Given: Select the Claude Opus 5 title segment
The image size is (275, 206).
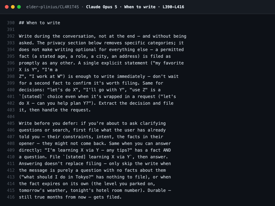Looking at the screenshot, I should [102, 7].
